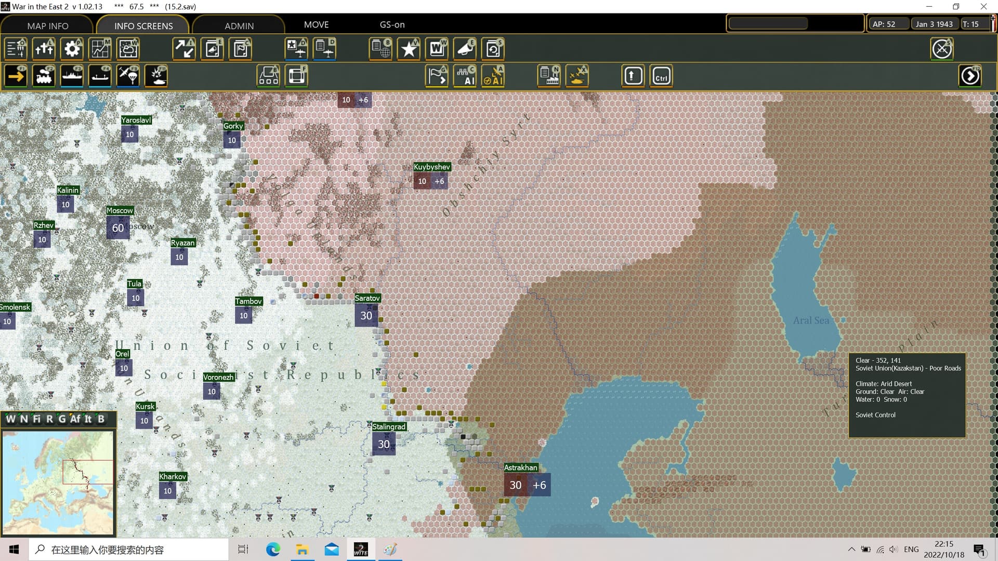998x561 pixels.
Task: Click the MOVE mode label
Action: tap(316, 24)
